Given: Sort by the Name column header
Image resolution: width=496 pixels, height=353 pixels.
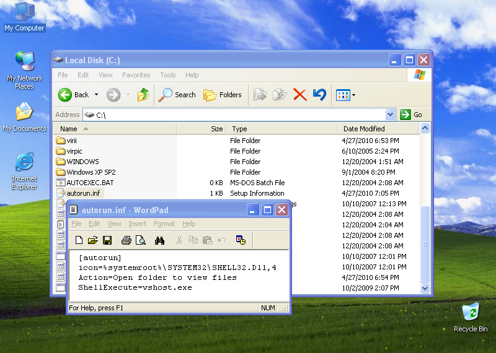Looking at the screenshot, I should [x=115, y=129].
